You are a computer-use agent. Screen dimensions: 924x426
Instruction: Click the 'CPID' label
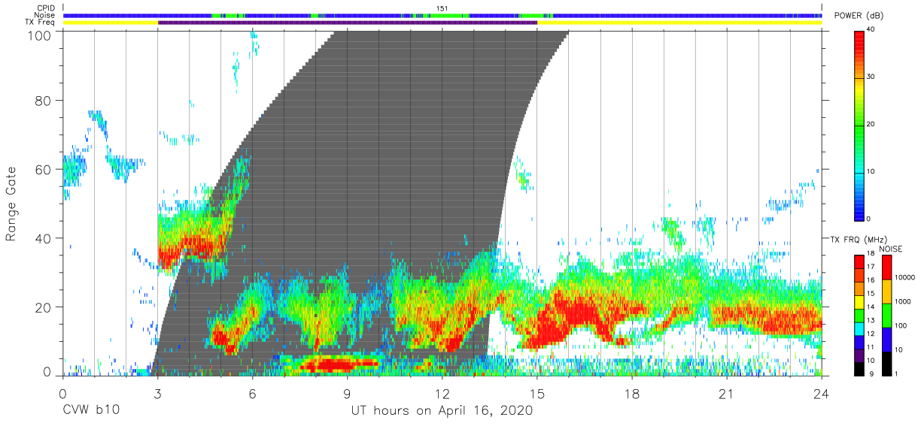tap(46, 8)
